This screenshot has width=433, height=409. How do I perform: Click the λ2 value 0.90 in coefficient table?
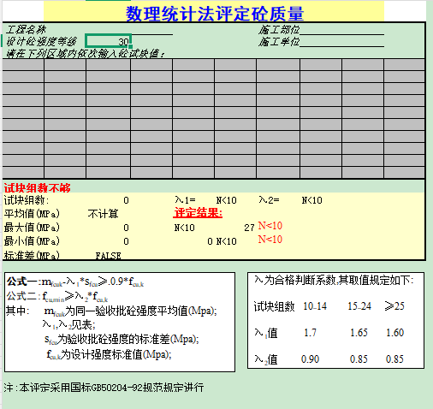point(310,359)
